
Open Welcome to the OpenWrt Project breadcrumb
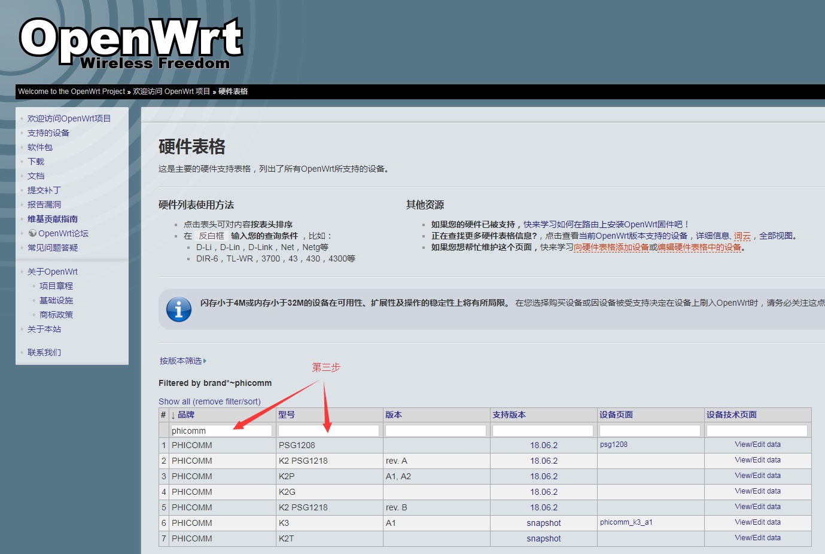72,92
